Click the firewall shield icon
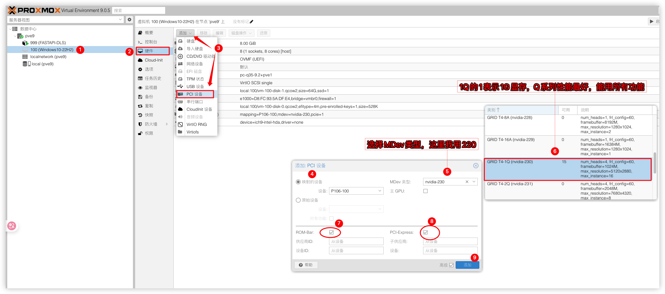This screenshot has height=294, width=665. point(140,124)
